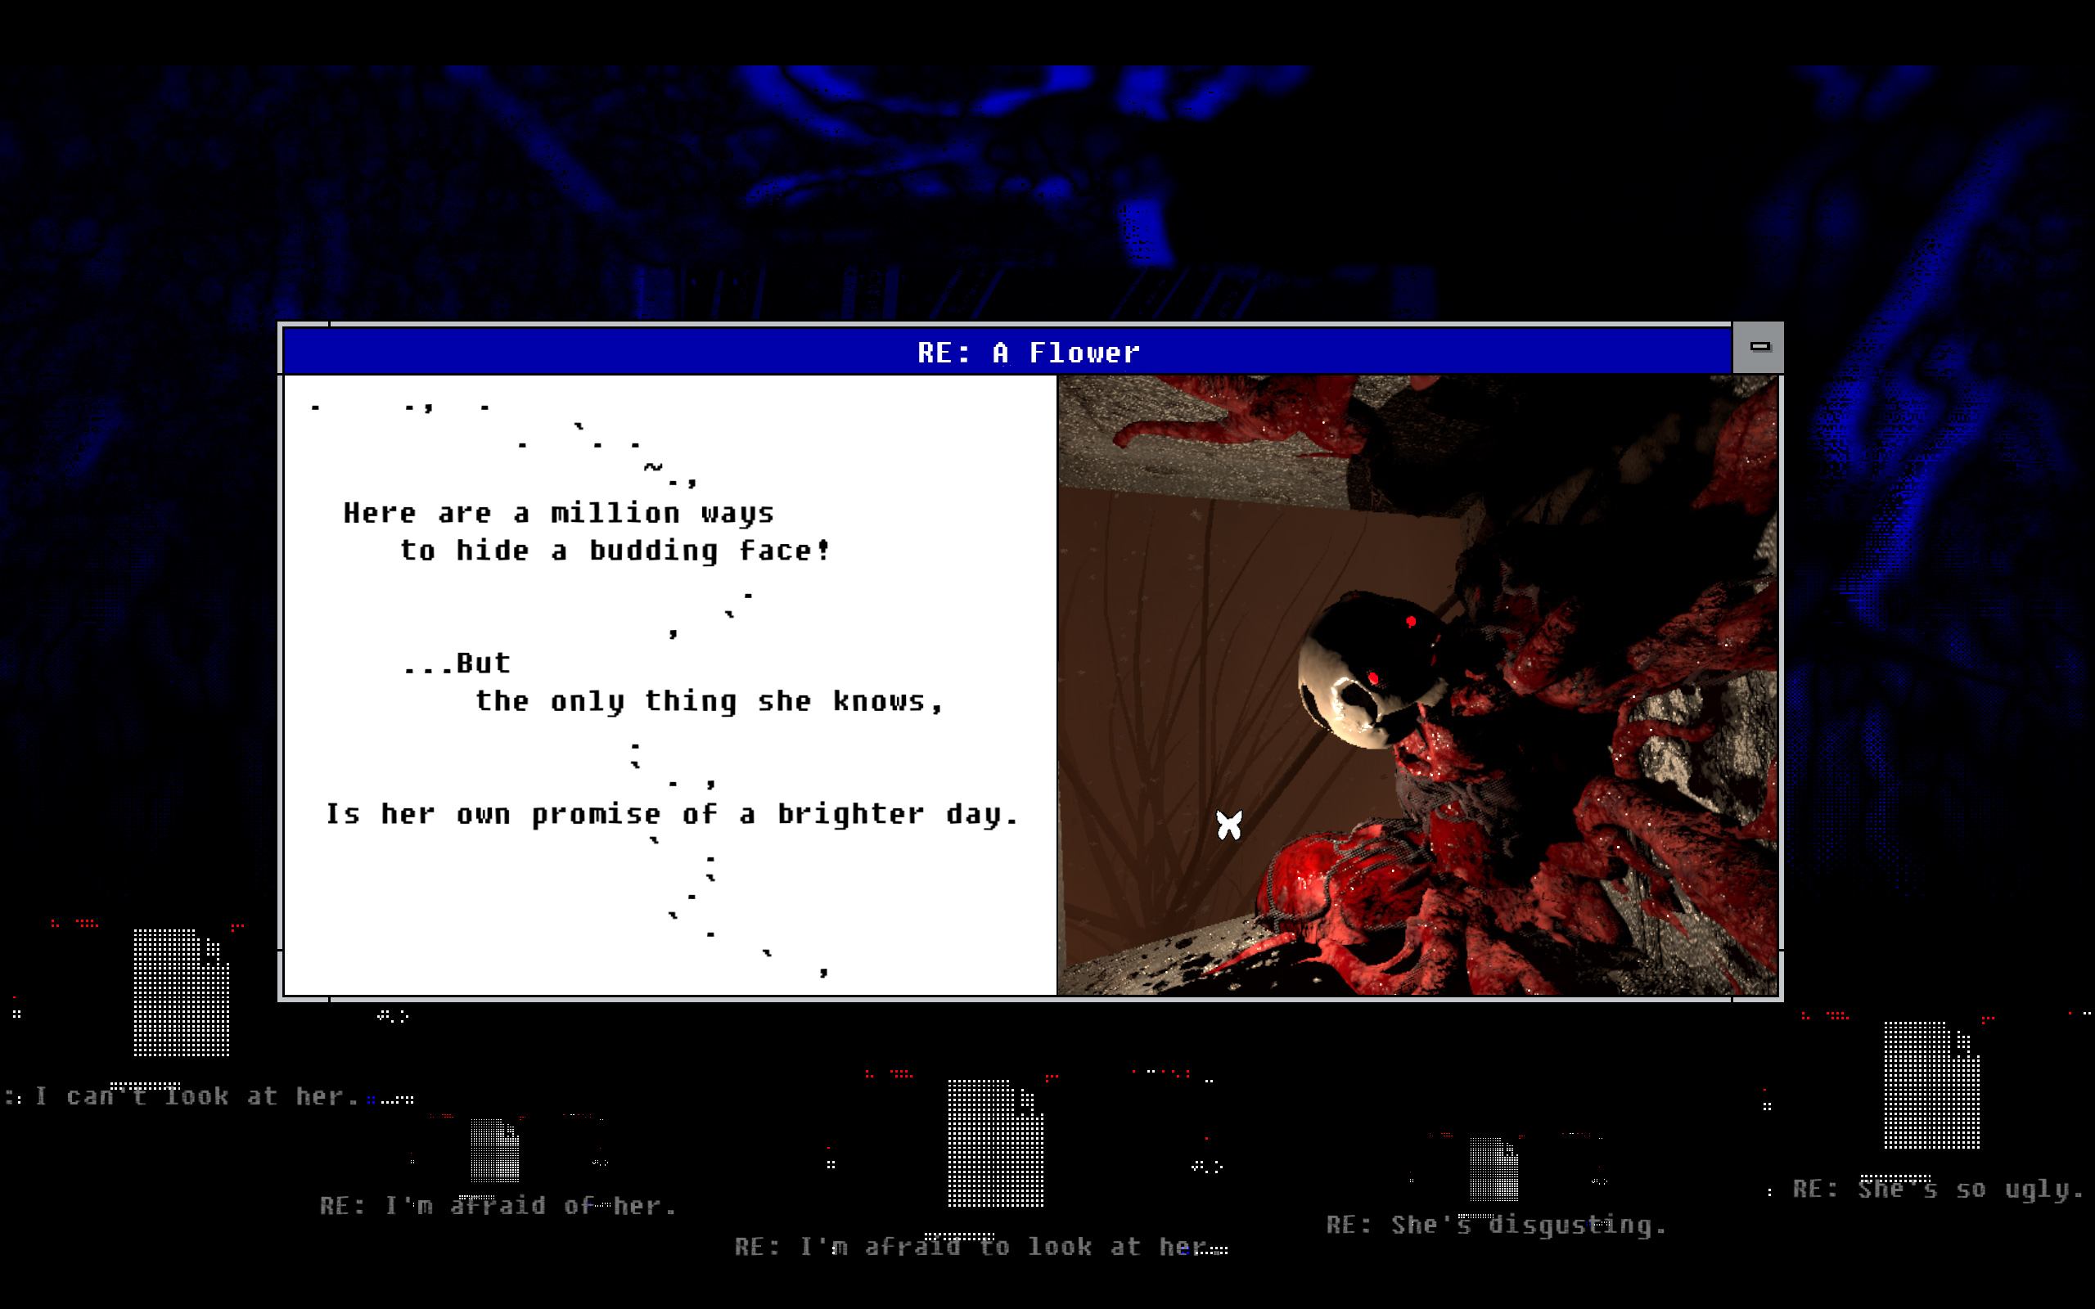This screenshot has width=2095, height=1309.
Task: Select the "RE: I'm afraid of her." label
Action: coord(498,1206)
